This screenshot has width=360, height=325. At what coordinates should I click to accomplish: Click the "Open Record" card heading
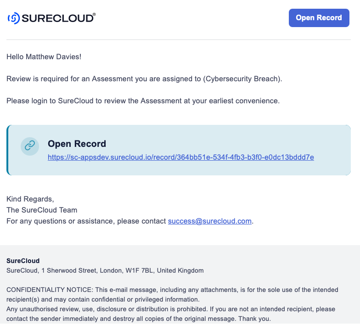(77, 144)
